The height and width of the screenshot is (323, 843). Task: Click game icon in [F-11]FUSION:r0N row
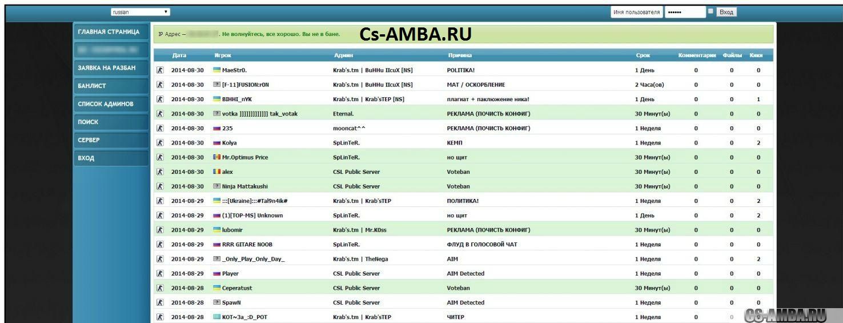tap(160, 85)
